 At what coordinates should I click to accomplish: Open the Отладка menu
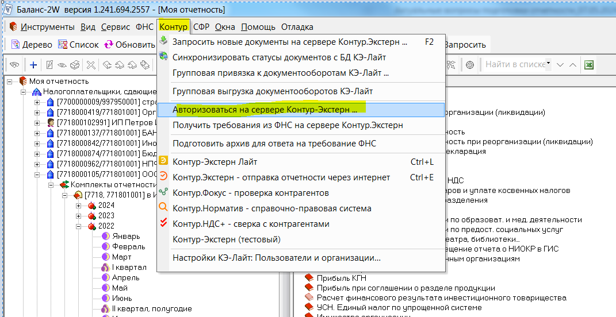(x=297, y=26)
